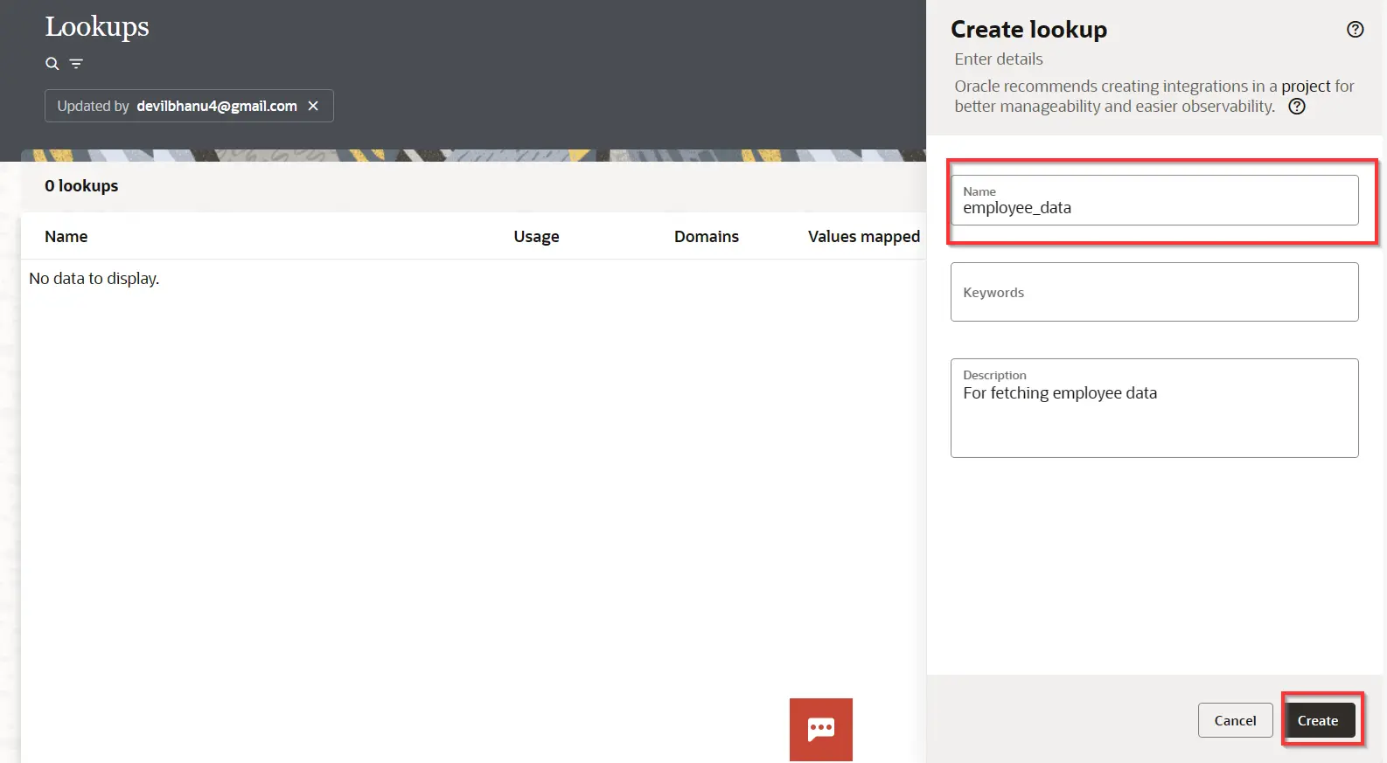Click the No data to display message
1387x763 pixels.
[x=94, y=279]
